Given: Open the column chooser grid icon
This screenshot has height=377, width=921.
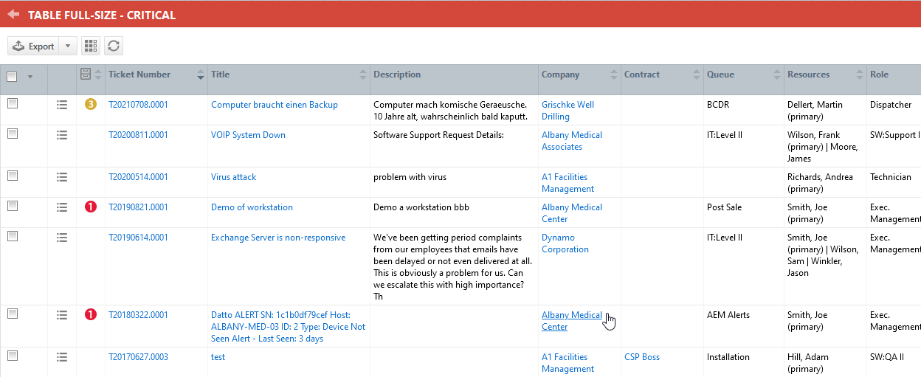Looking at the screenshot, I should [x=90, y=46].
